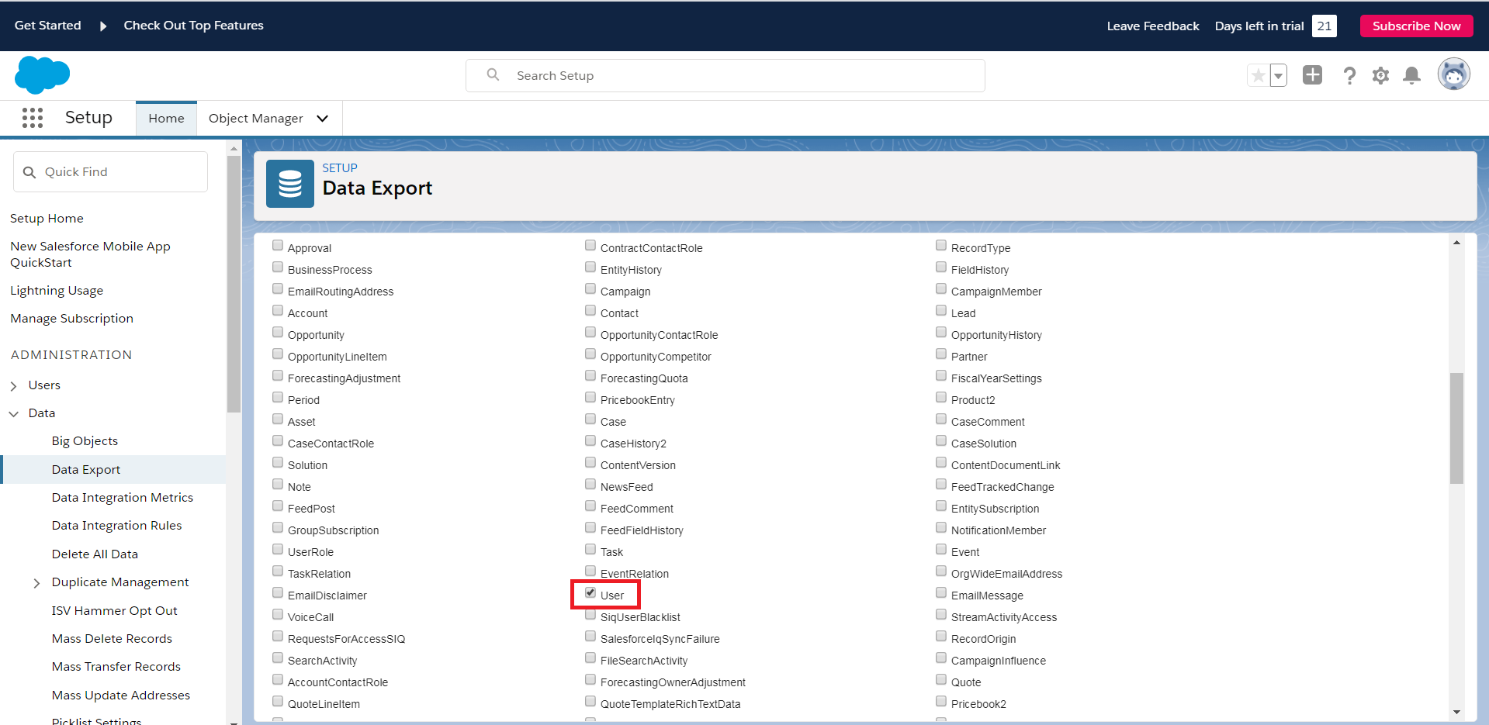
Task: Click the Search Setup input field
Action: pos(725,75)
